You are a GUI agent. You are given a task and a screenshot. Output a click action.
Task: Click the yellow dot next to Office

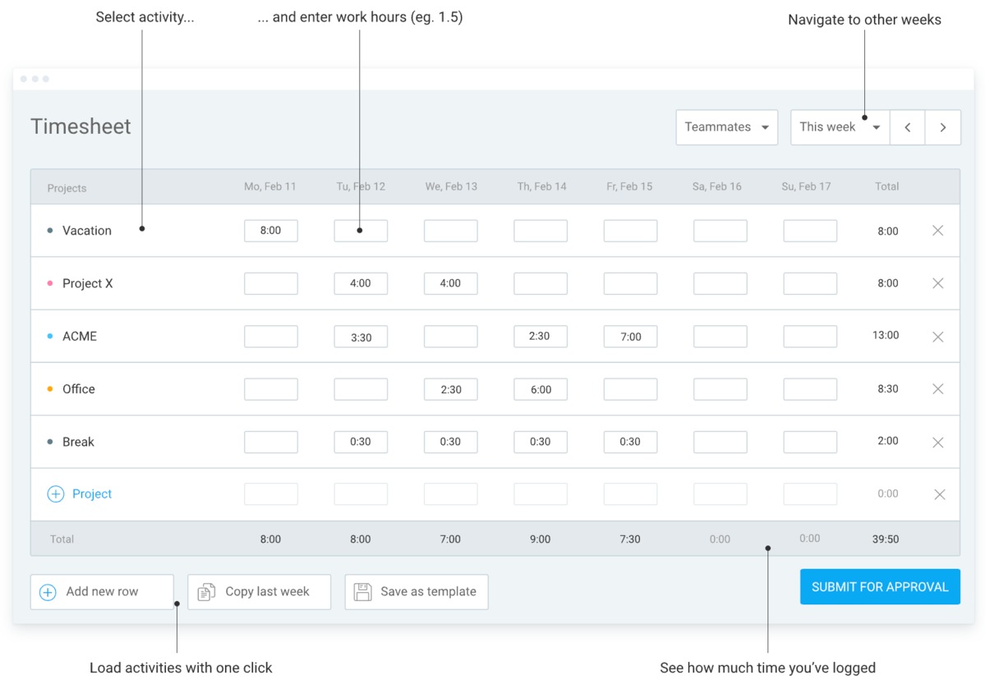(x=51, y=388)
